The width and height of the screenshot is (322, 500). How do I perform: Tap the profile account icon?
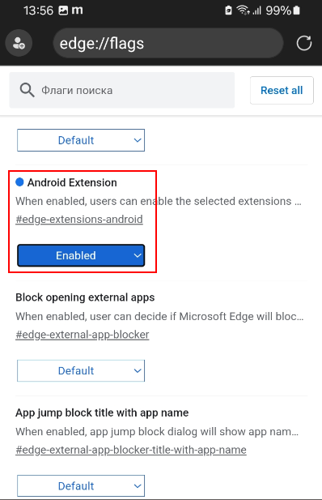pos(19,43)
